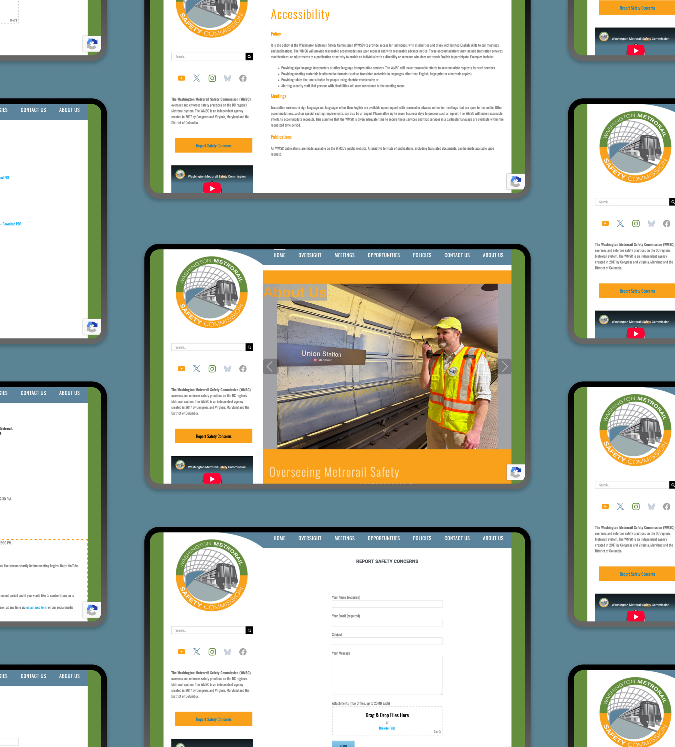Click the WMSC logo on the safety concerns form tablet
The width and height of the screenshot is (675, 747).
pos(212,575)
